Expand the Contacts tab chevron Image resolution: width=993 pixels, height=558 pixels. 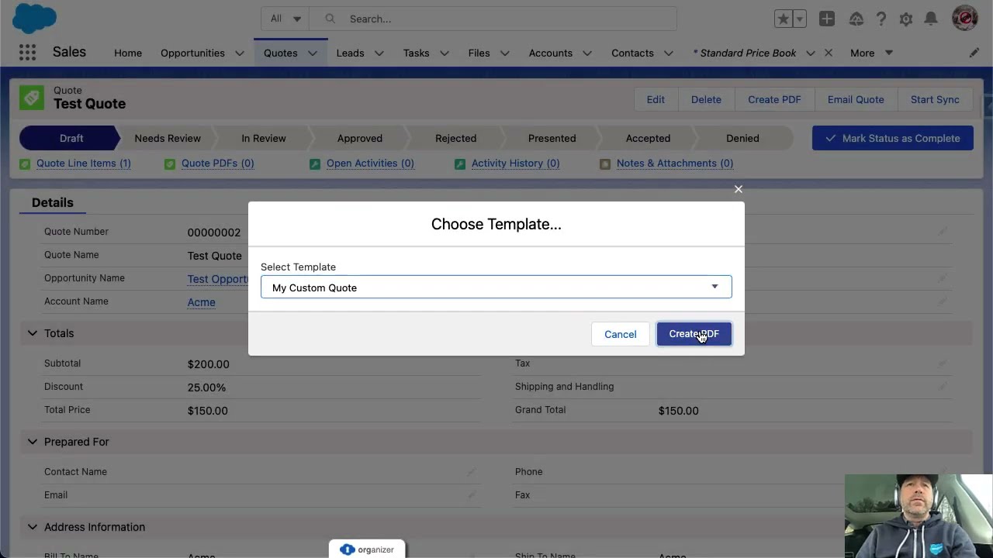click(x=669, y=53)
